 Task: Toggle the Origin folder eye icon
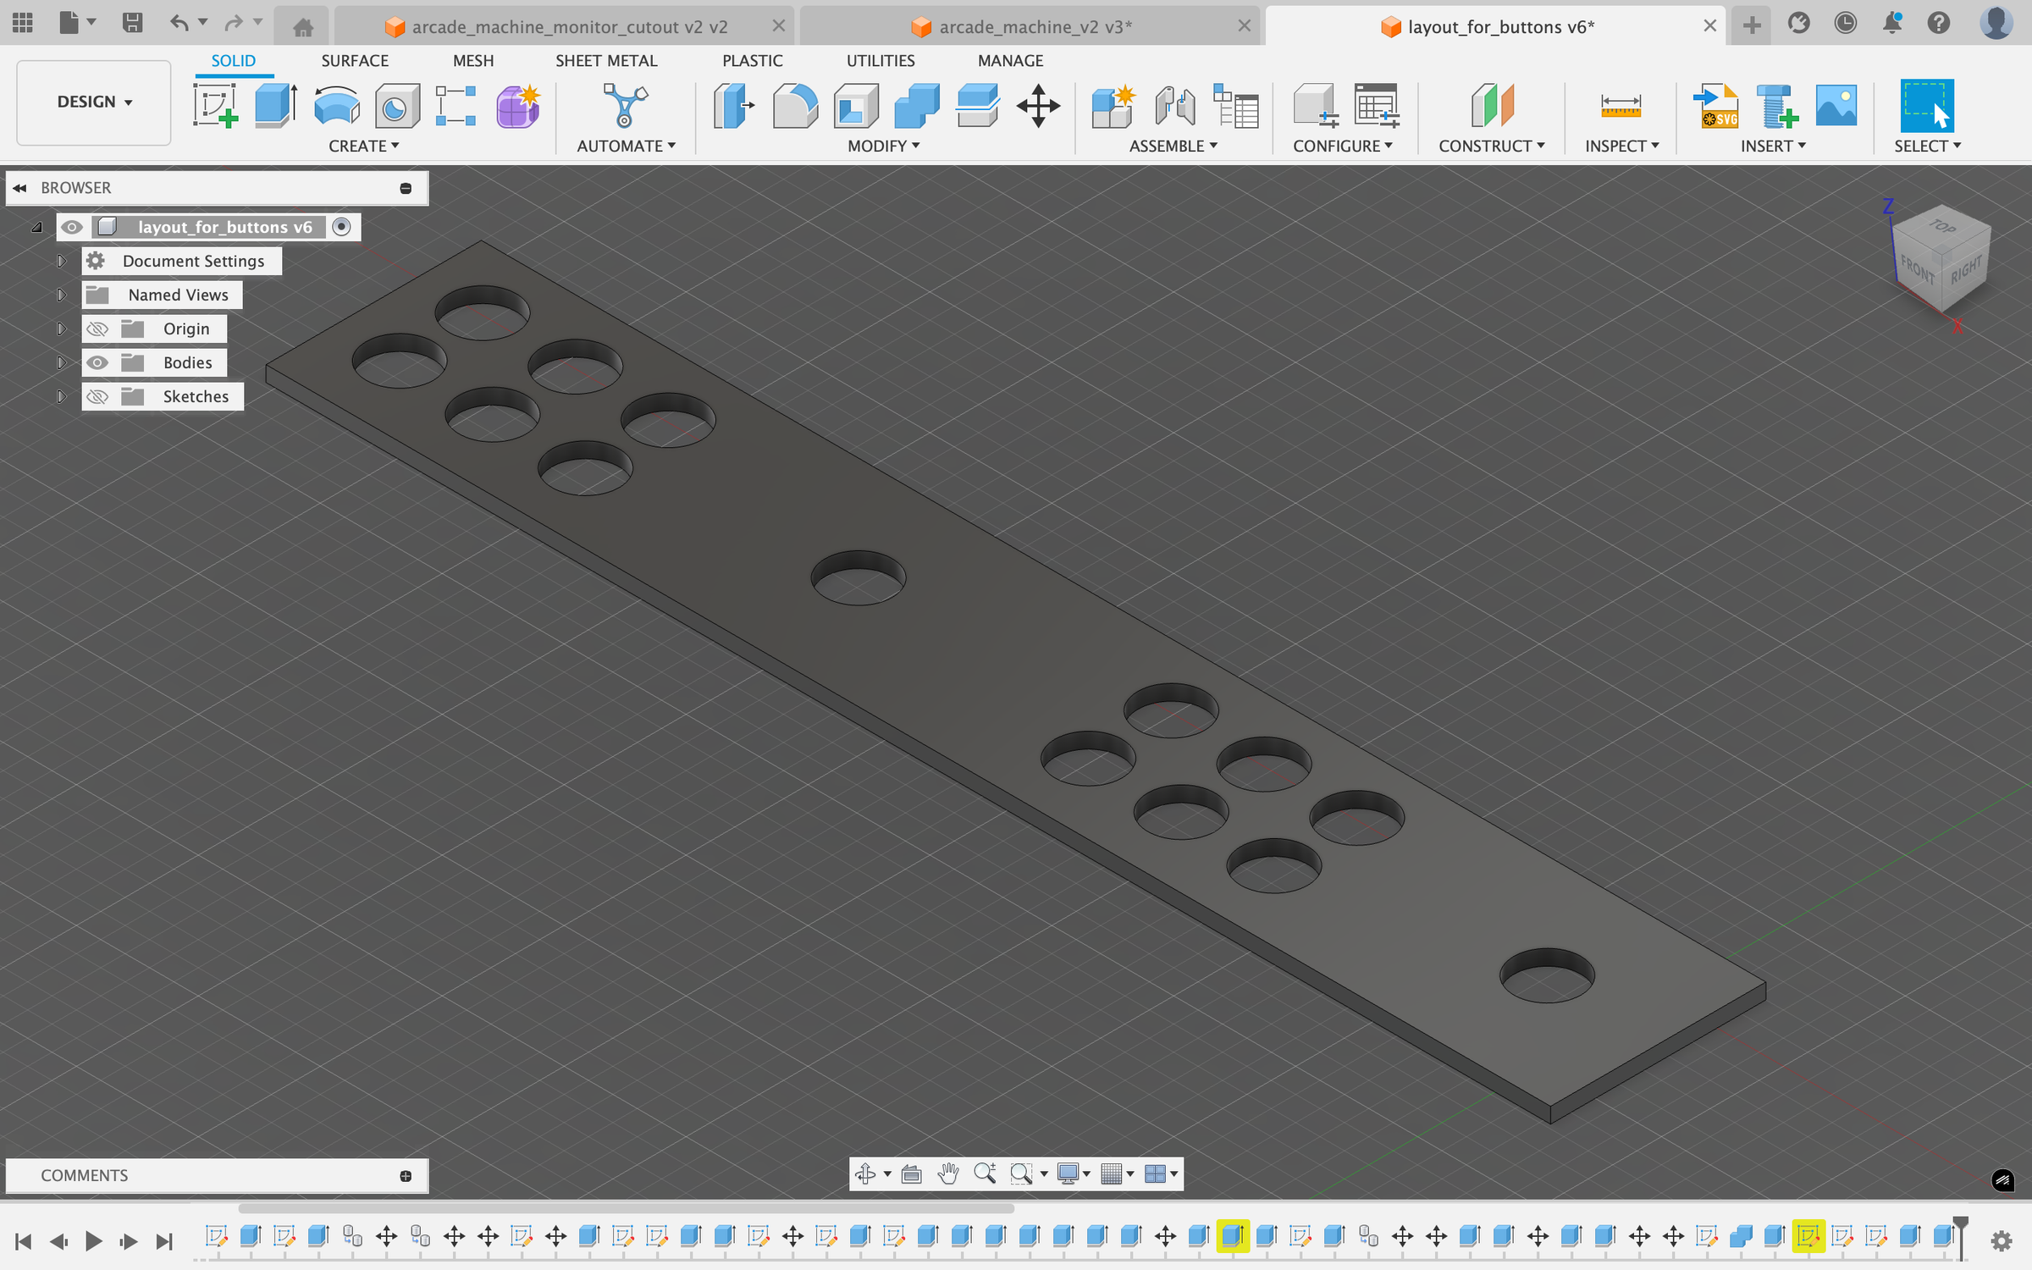(97, 329)
